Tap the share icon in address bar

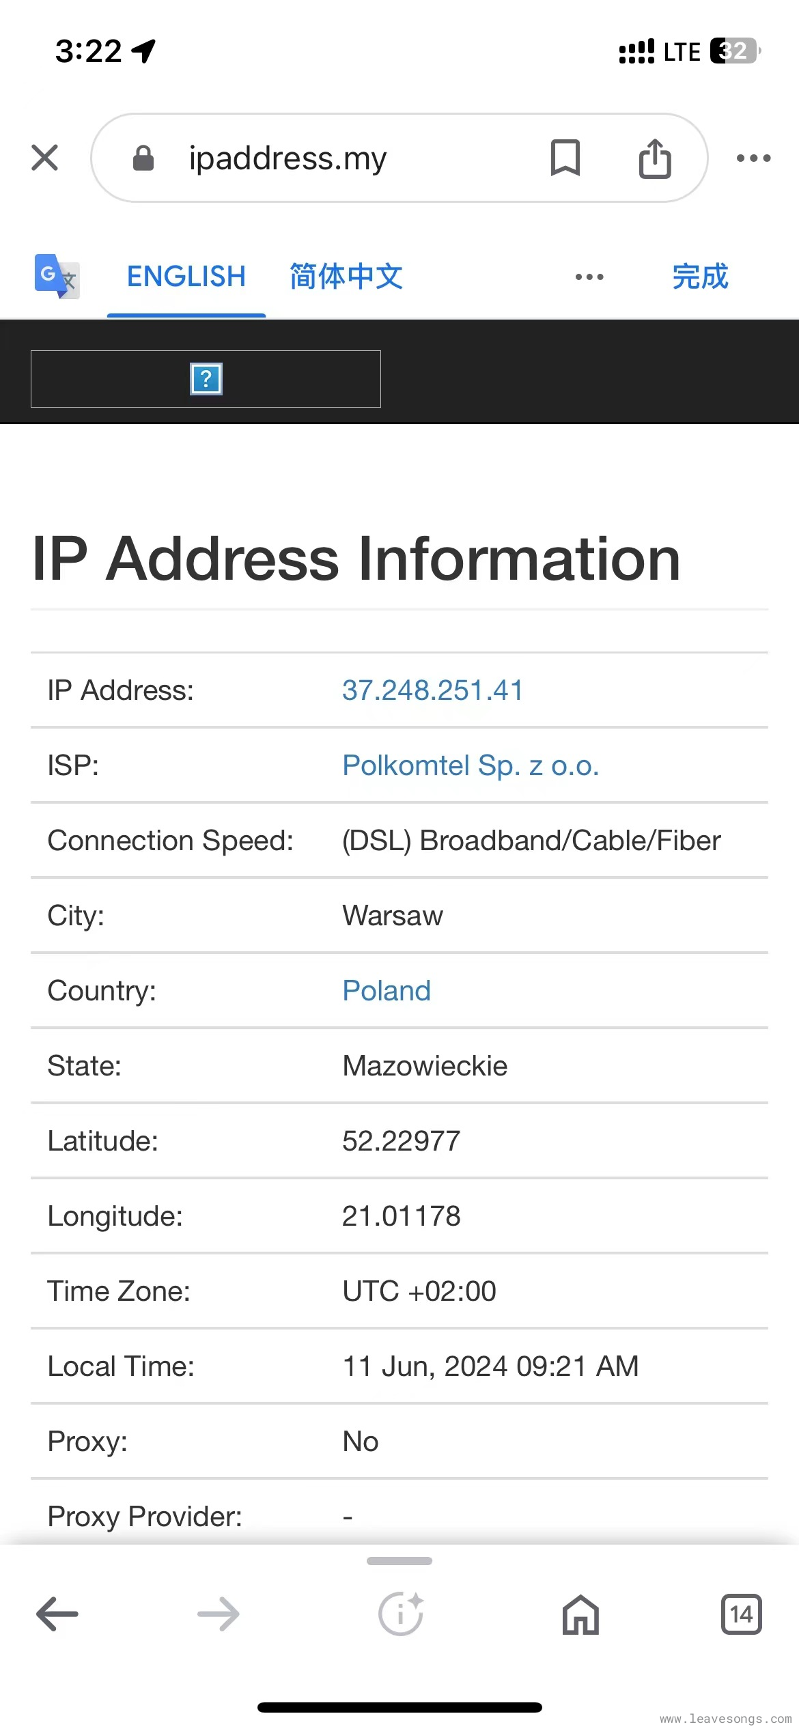(x=654, y=158)
